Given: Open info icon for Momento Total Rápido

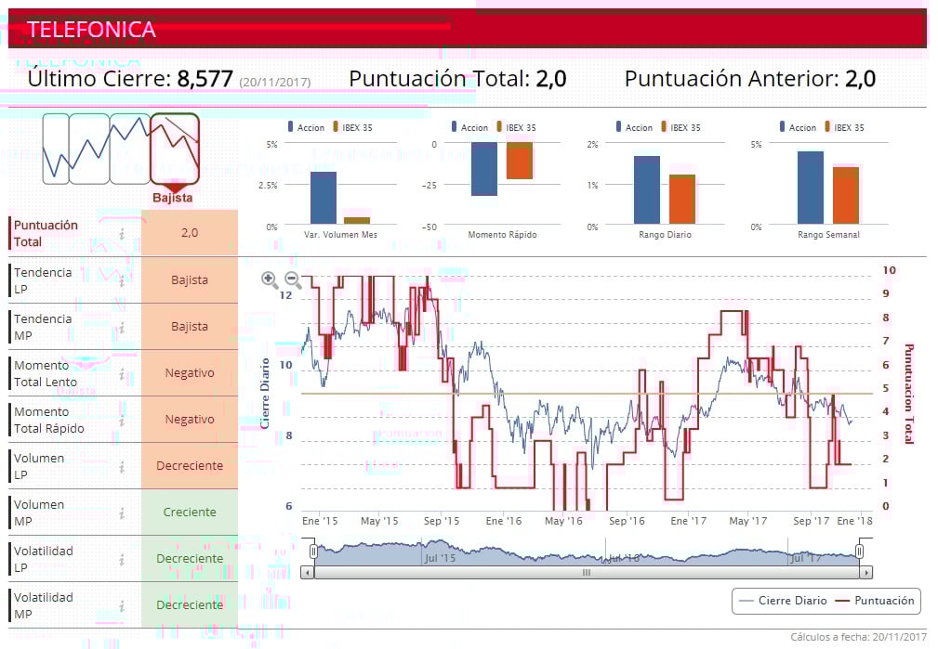Looking at the screenshot, I should point(122,420).
